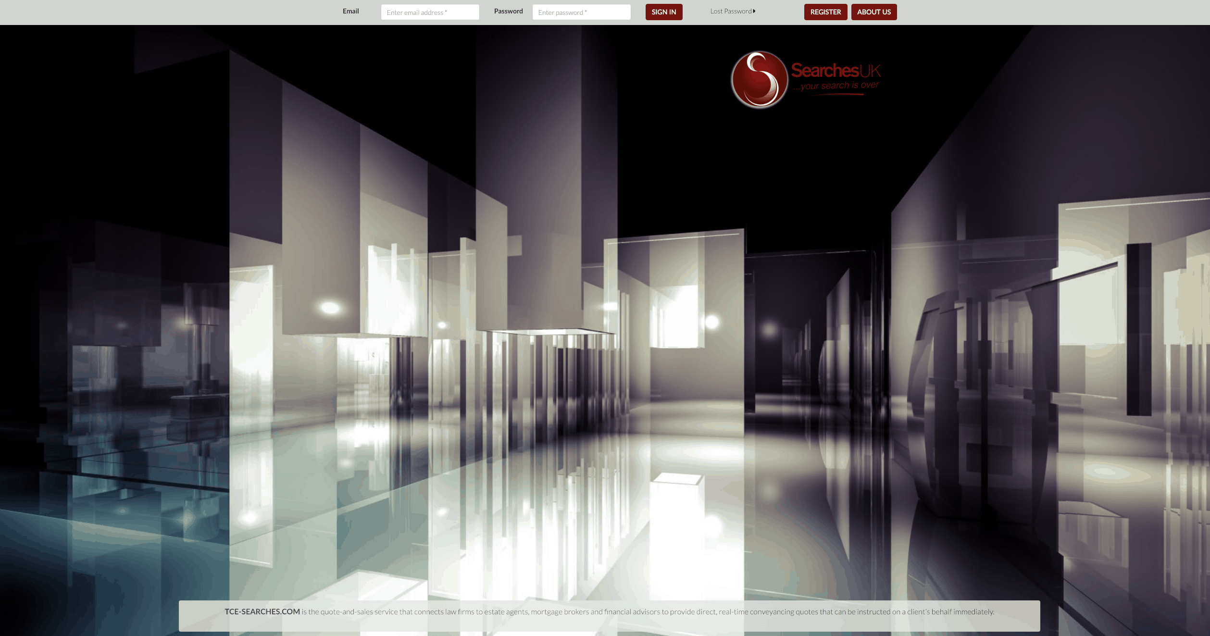Click the email address input field
The height and width of the screenshot is (636, 1210).
point(430,12)
